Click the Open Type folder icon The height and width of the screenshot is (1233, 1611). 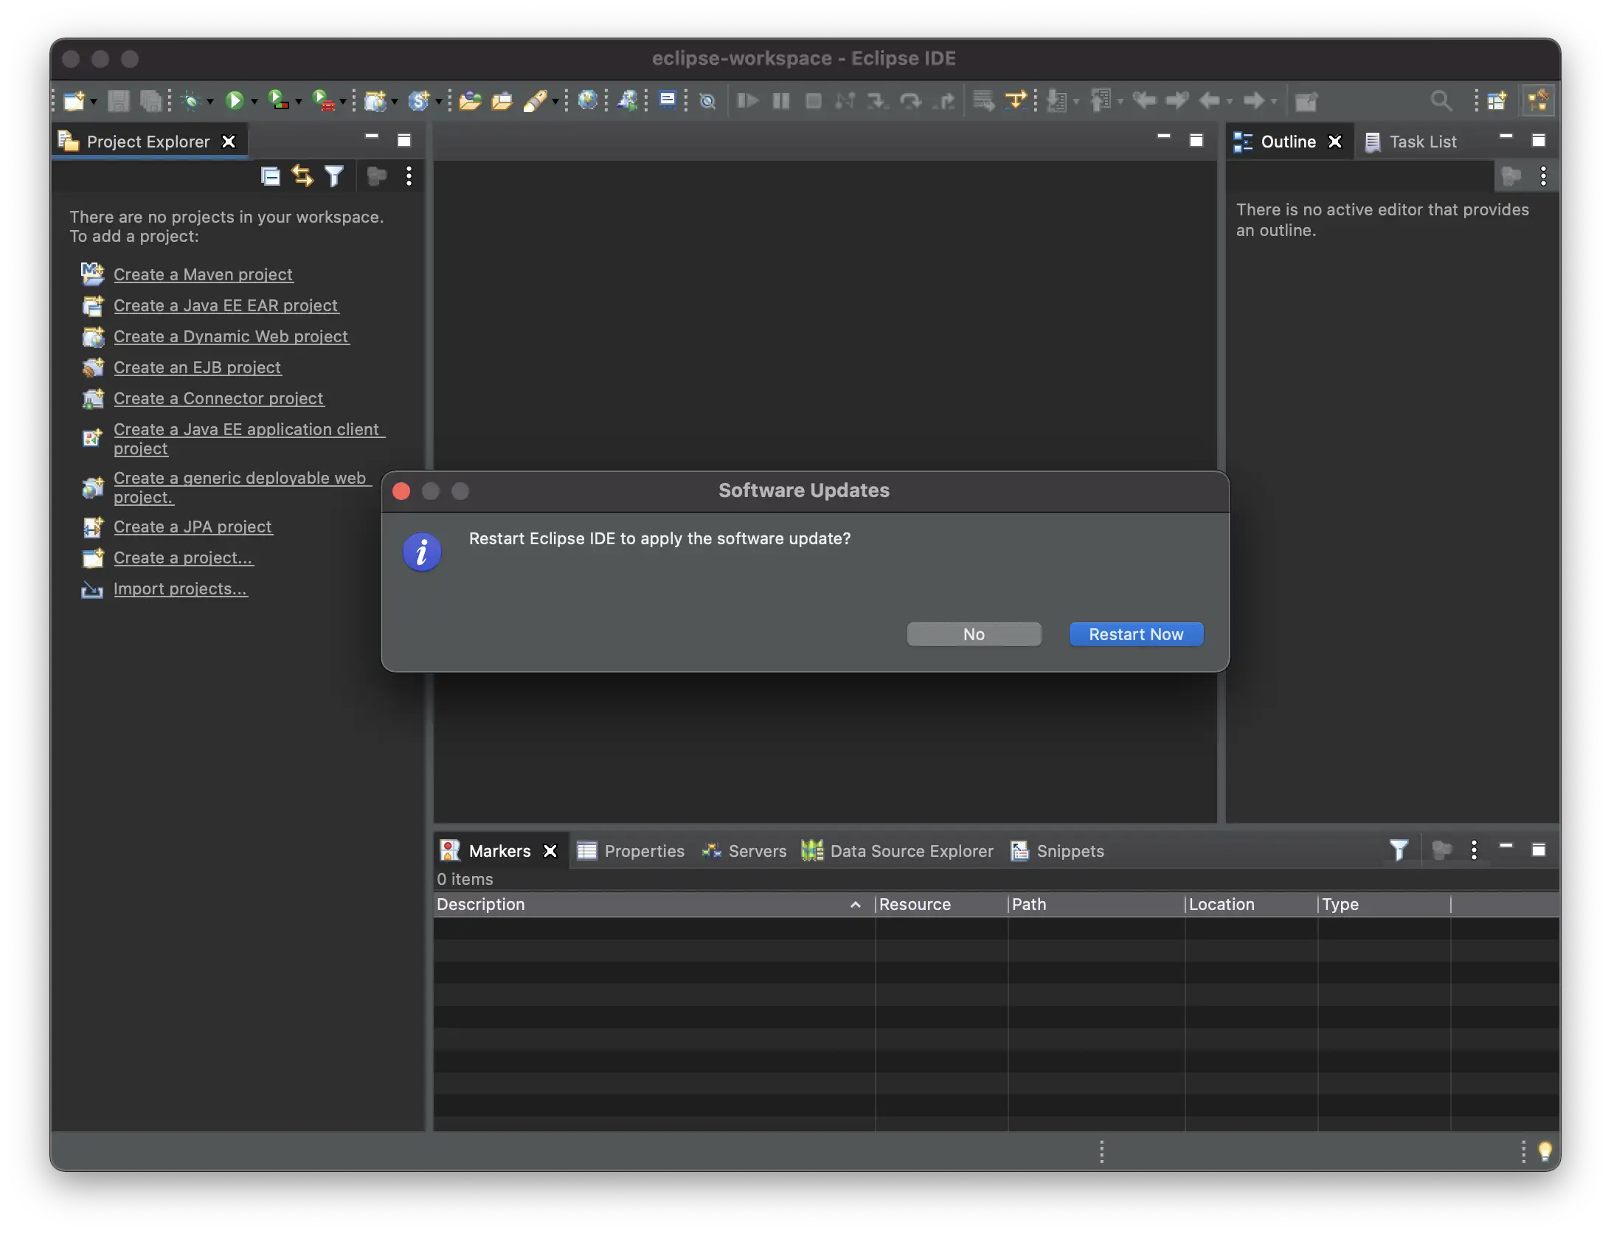coord(470,100)
